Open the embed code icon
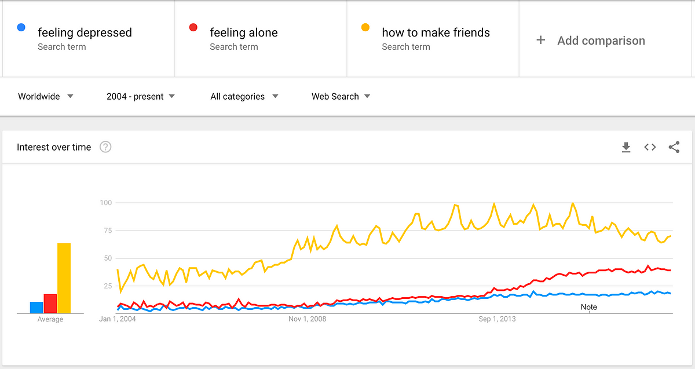Viewport: 695px width, 369px height. tap(650, 148)
